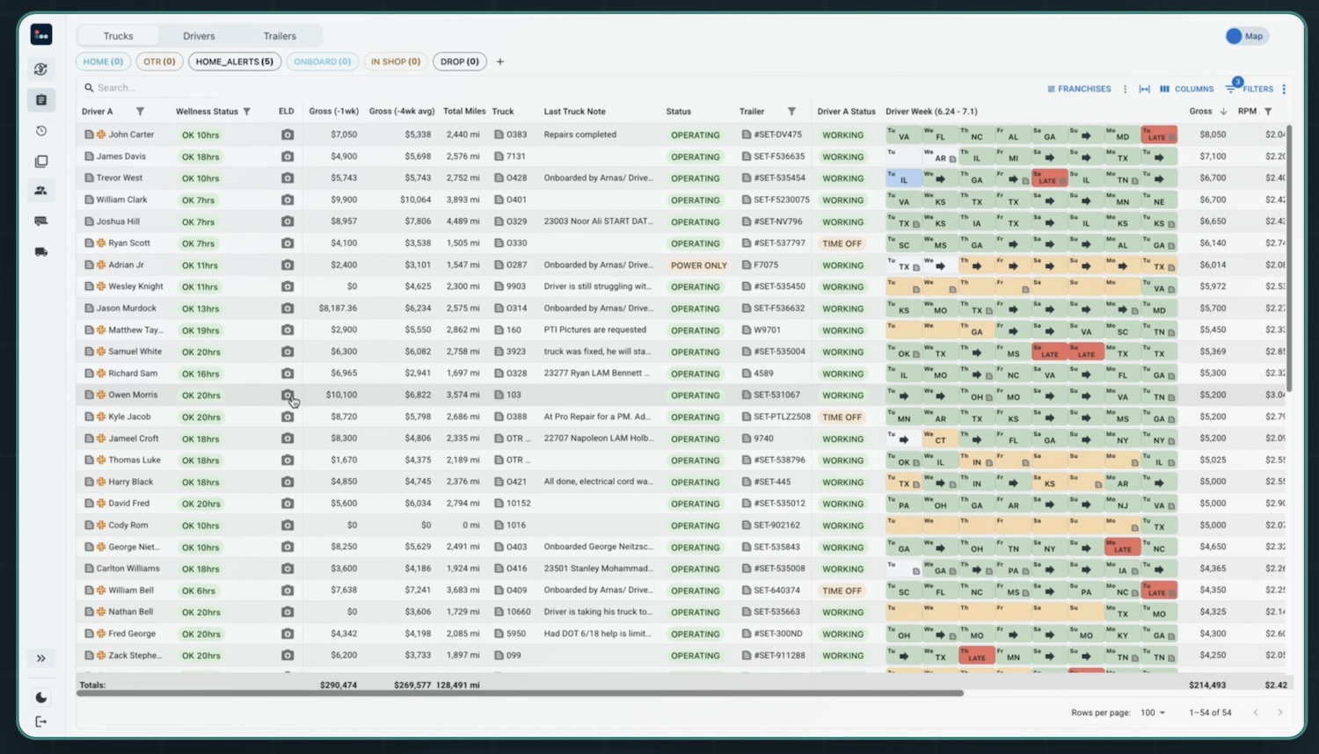Viewport: 1319px width, 754px height.
Task: Click the fit-column-width icon beside COLUMNS
Action: pyautogui.click(x=1144, y=89)
